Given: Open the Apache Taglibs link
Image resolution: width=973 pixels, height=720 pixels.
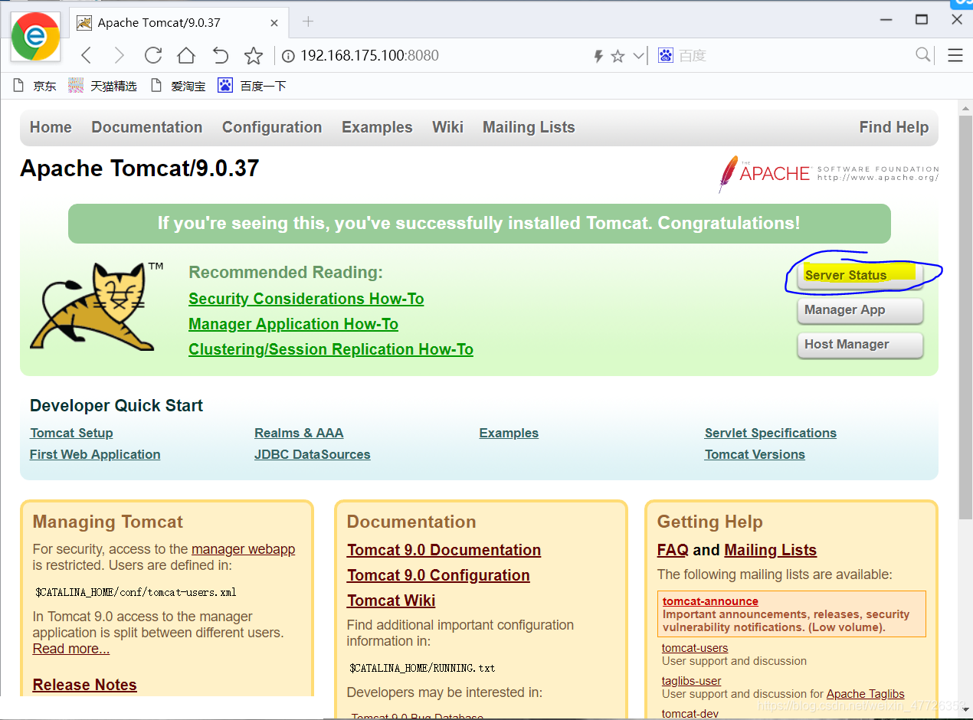Looking at the screenshot, I should pyautogui.click(x=865, y=694).
